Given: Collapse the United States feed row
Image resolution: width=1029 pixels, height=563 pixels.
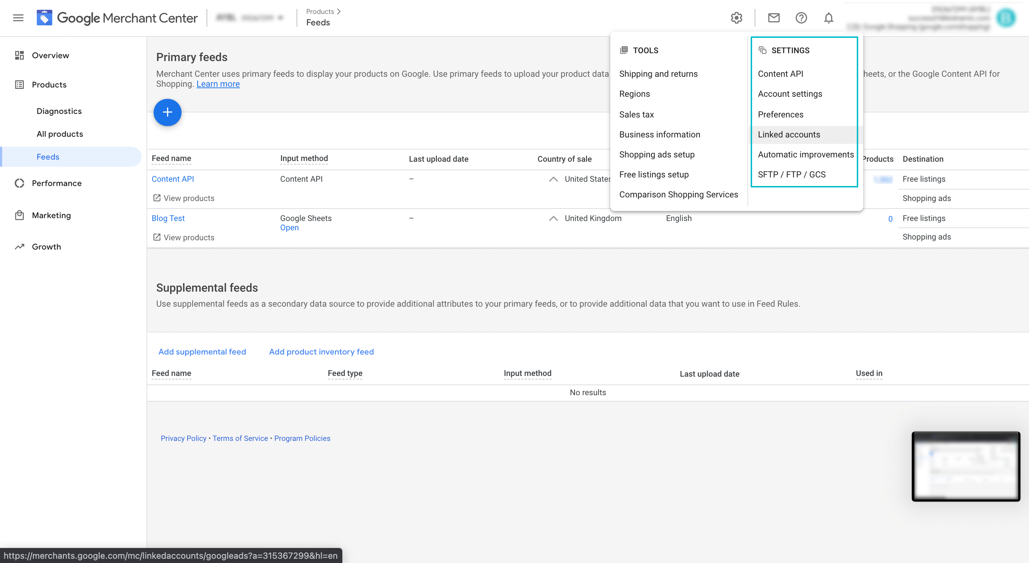Looking at the screenshot, I should (553, 179).
